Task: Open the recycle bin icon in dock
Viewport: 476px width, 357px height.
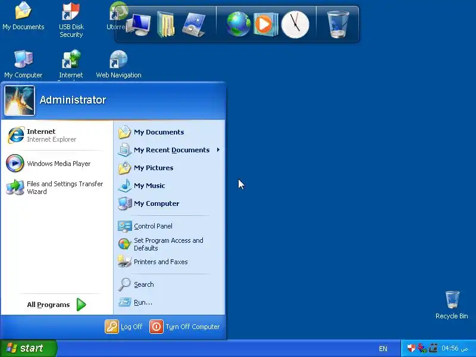Action: [338, 24]
